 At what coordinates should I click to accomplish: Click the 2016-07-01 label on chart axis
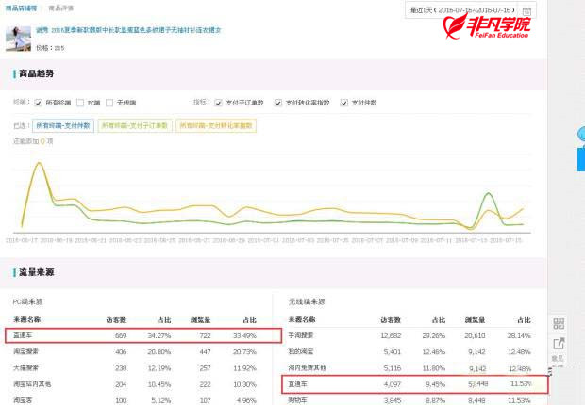(263, 240)
